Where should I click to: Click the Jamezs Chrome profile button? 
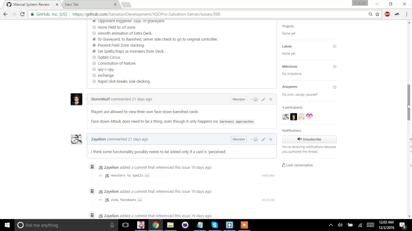click(x=360, y=3)
